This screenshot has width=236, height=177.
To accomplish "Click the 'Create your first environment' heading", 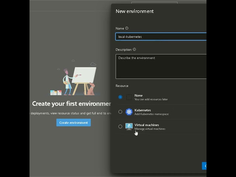I will click(x=72, y=104).
